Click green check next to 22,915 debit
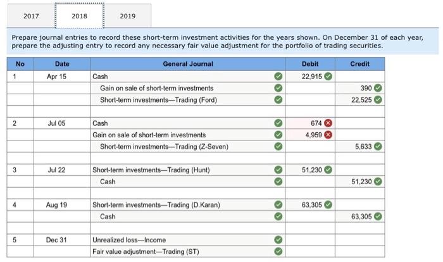The image size is (443, 262). (328, 77)
